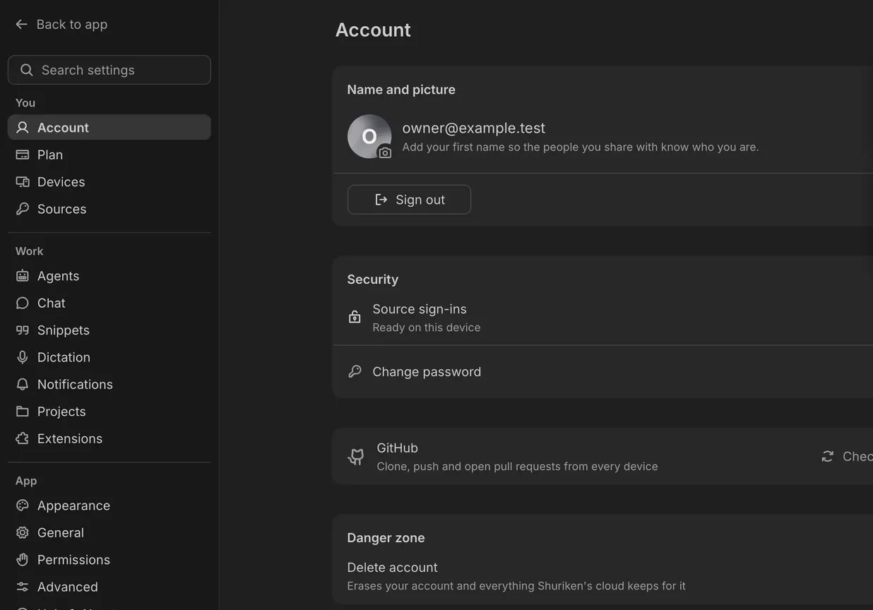
Task: Click the Ready on this device status
Action: [427, 328]
